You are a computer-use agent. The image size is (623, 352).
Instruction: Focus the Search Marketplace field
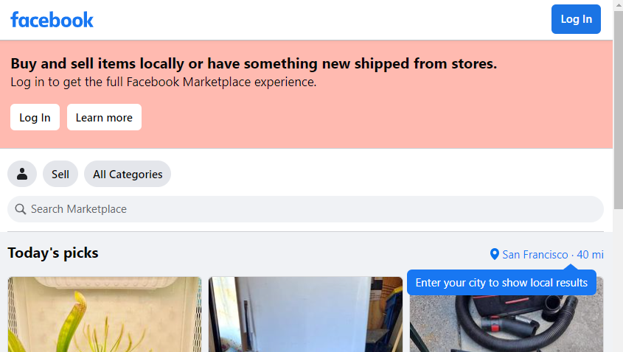tap(310, 209)
